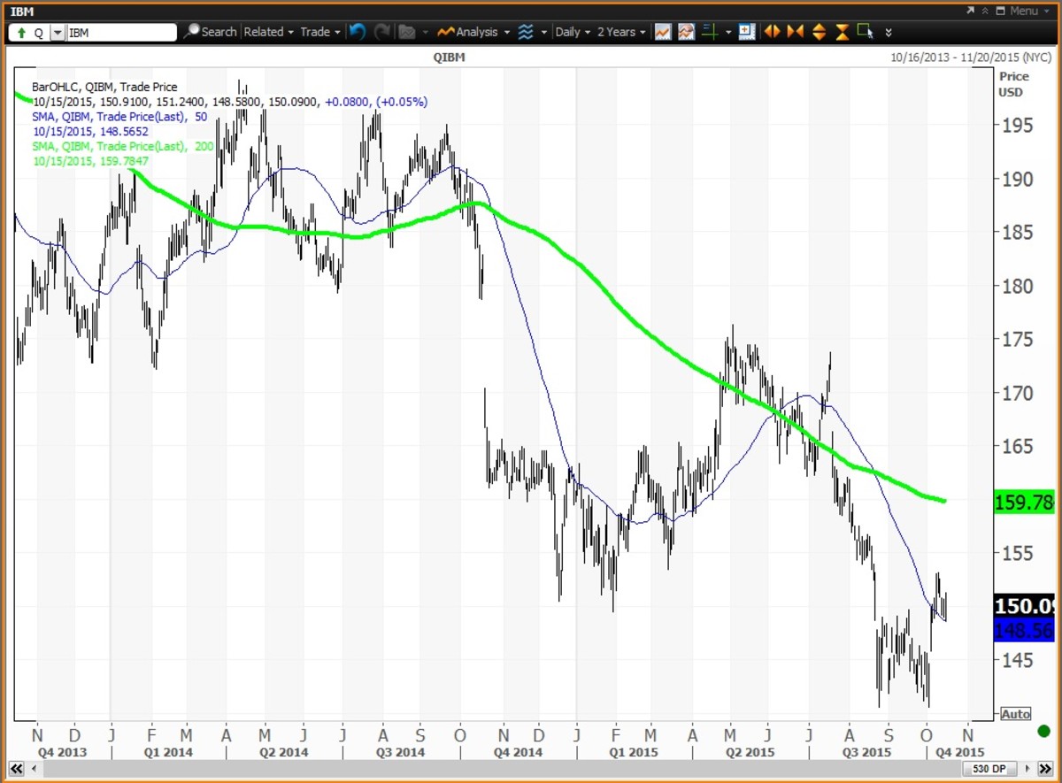The image size is (1062, 783).
Task: Click the blue undo arrow
Action: pyautogui.click(x=357, y=32)
